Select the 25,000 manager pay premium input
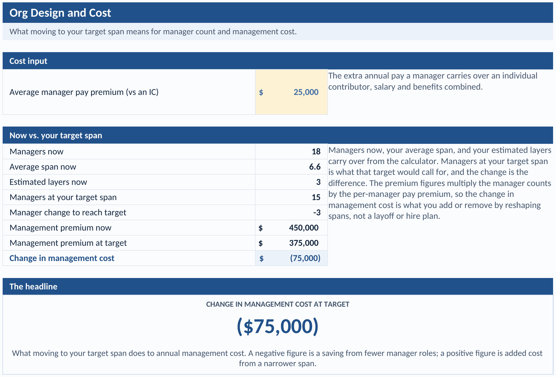 click(x=291, y=92)
